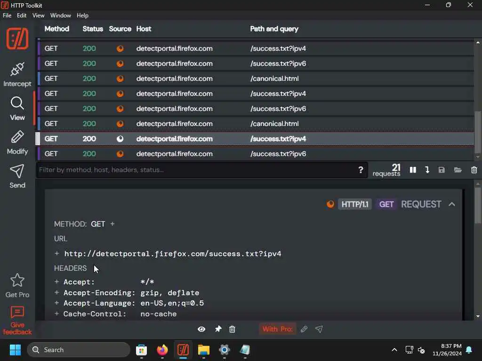The width and height of the screenshot is (482, 361).
Task: Click the eye icon in bottom toolbar
Action: coord(201,329)
